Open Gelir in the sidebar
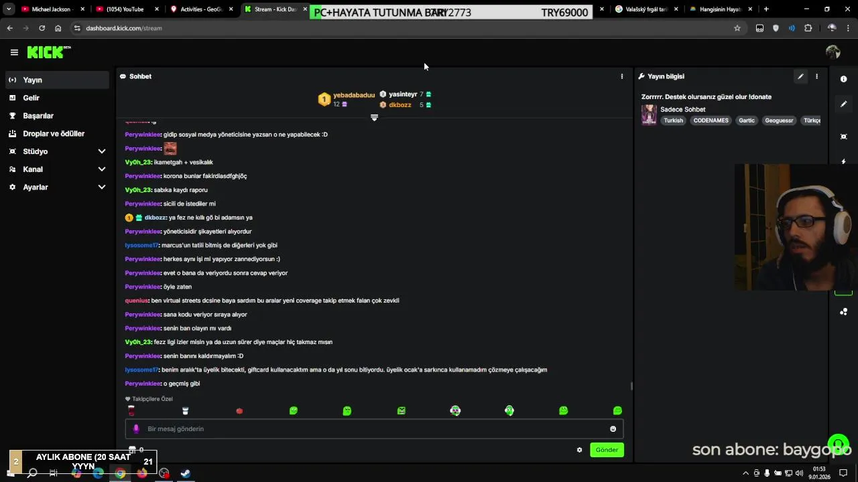This screenshot has width=858, height=482. pyautogui.click(x=57, y=98)
